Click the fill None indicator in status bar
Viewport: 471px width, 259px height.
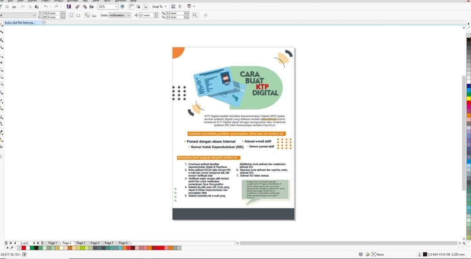tap(377, 254)
